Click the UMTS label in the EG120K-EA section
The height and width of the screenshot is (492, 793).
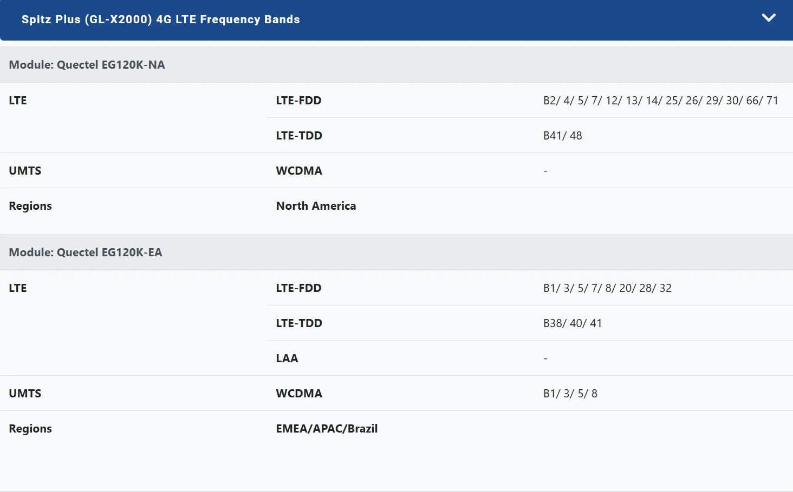25,394
